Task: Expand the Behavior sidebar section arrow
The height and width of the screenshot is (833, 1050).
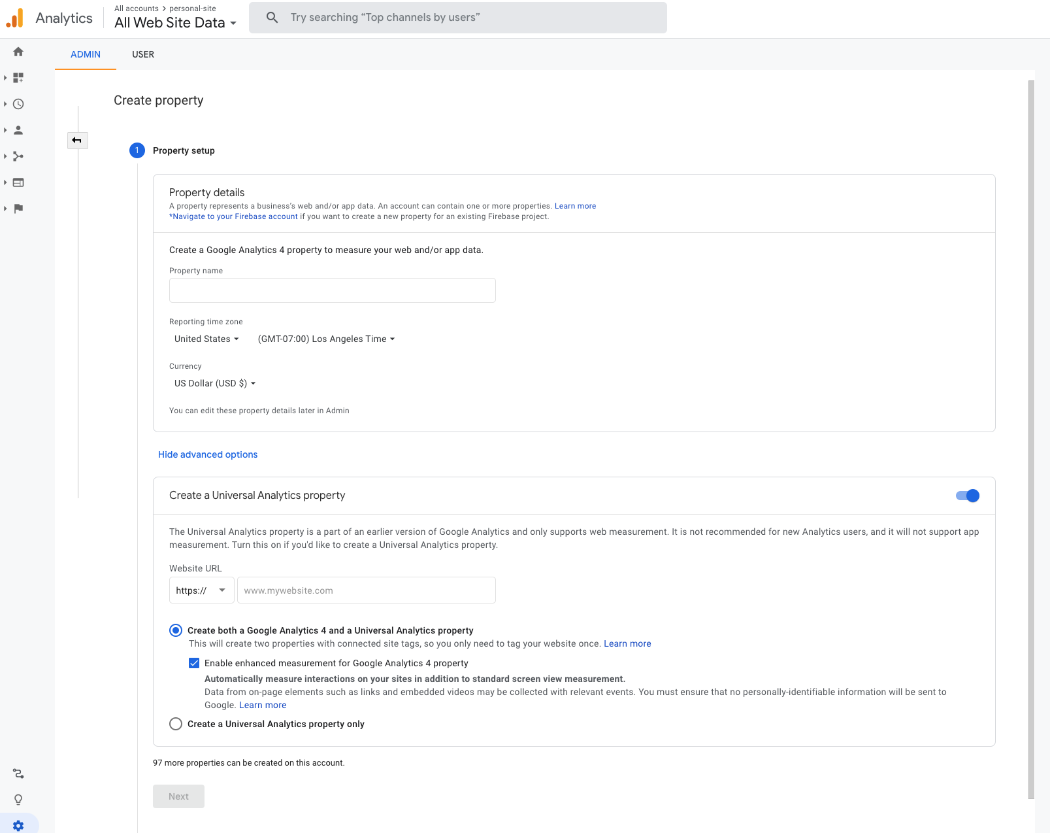Action: coord(5,182)
